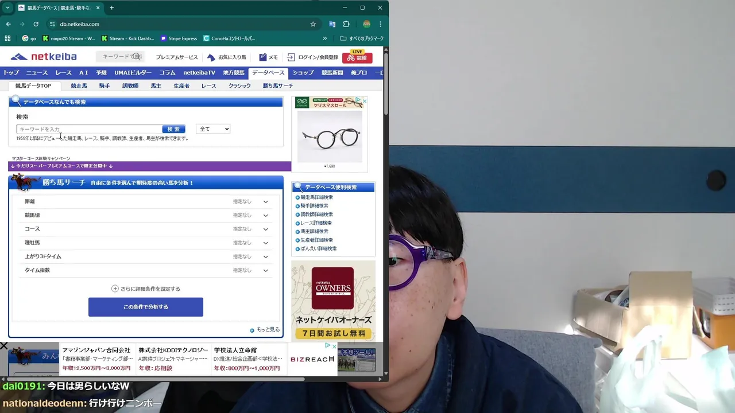Open Stripe Express bookmark

click(179, 38)
